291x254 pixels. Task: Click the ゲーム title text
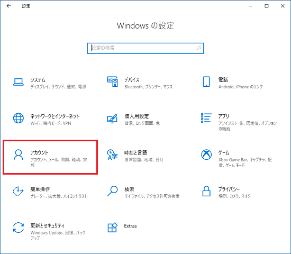coord(224,152)
